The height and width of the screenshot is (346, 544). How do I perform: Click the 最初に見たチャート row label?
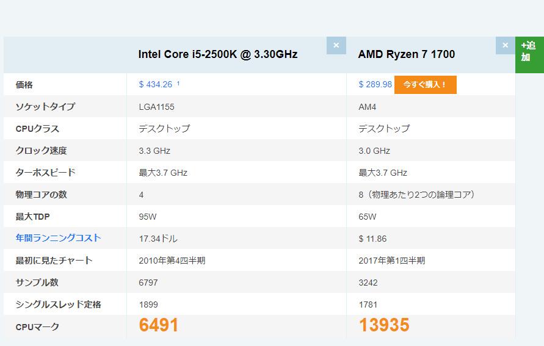click(54, 261)
